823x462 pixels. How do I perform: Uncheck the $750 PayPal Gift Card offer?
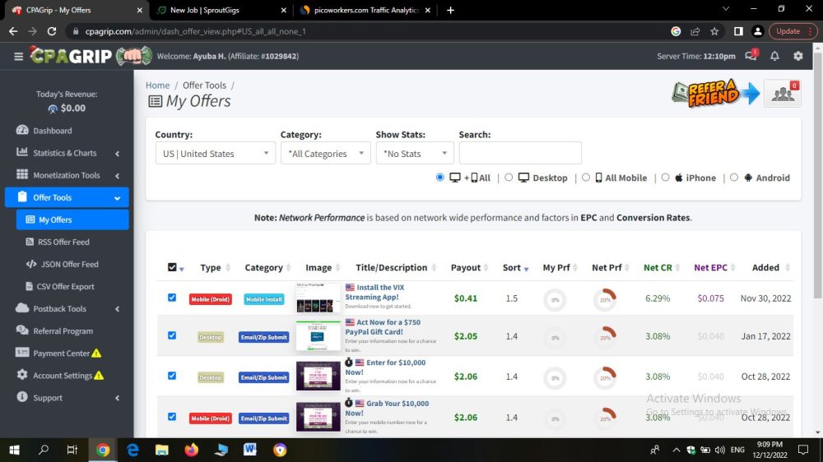point(172,335)
